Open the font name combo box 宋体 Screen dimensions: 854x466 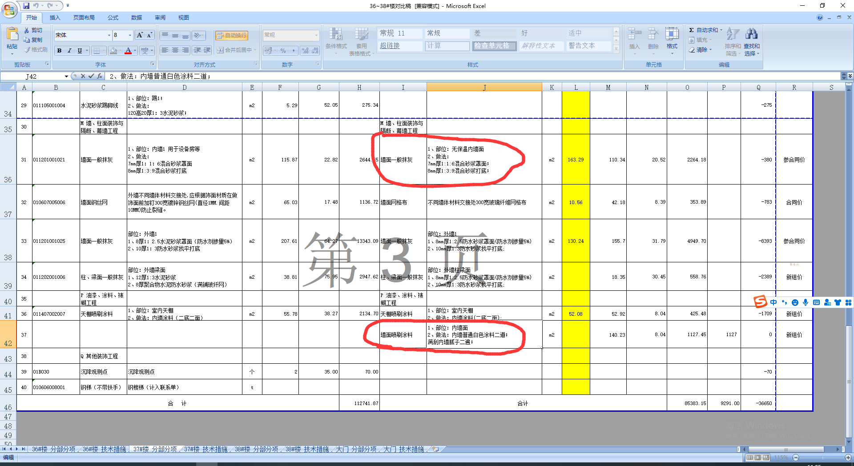click(83, 35)
